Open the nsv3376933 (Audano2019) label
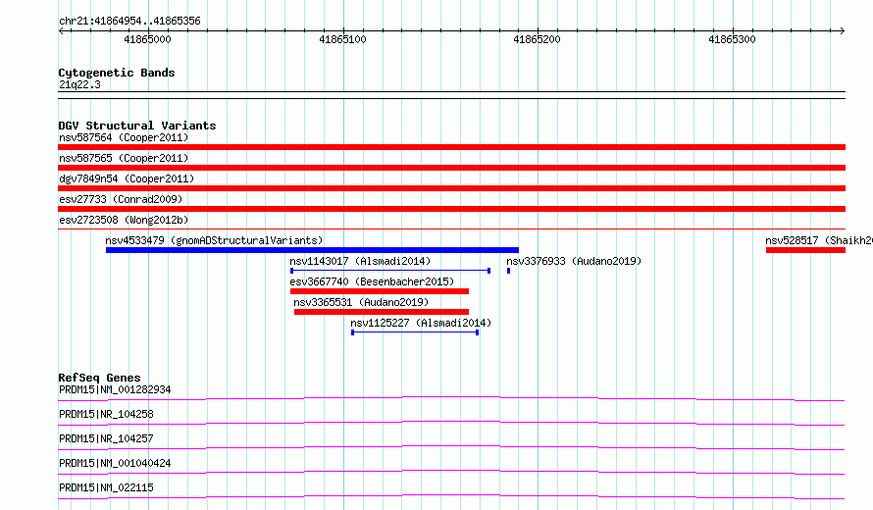Image resolution: width=873 pixels, height=510 pixels. point(574,261)
